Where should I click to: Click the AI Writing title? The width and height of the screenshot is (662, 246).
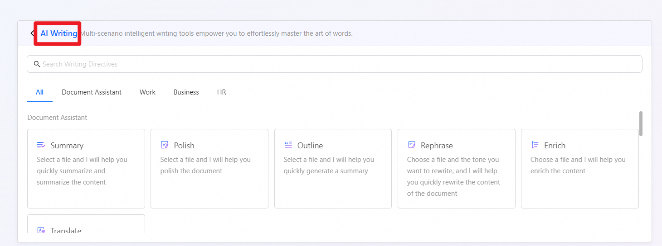[59, 33]
